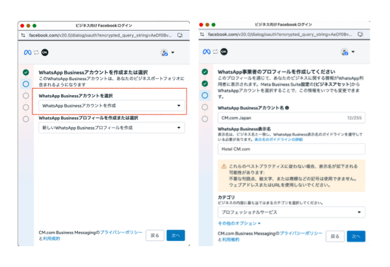The image size is (390, 267).
Task: Click 次へ button in right window
Action: 356,236
